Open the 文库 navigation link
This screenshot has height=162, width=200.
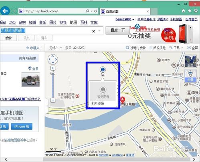tap(94, 22)
